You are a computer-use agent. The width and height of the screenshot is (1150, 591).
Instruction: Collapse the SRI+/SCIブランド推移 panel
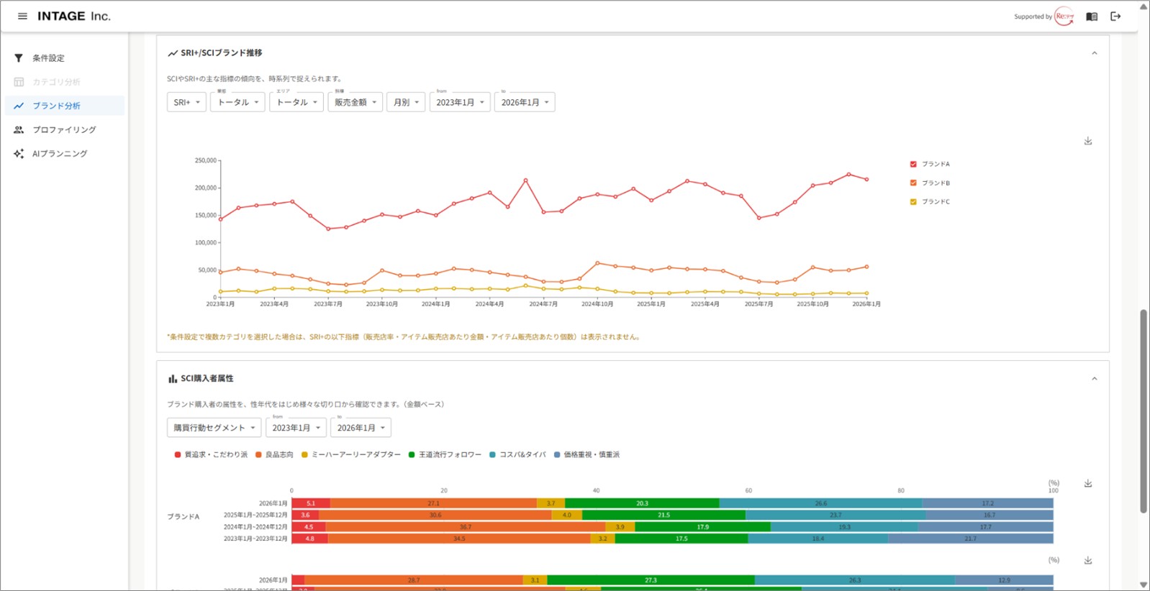(x=1094, y=53)
